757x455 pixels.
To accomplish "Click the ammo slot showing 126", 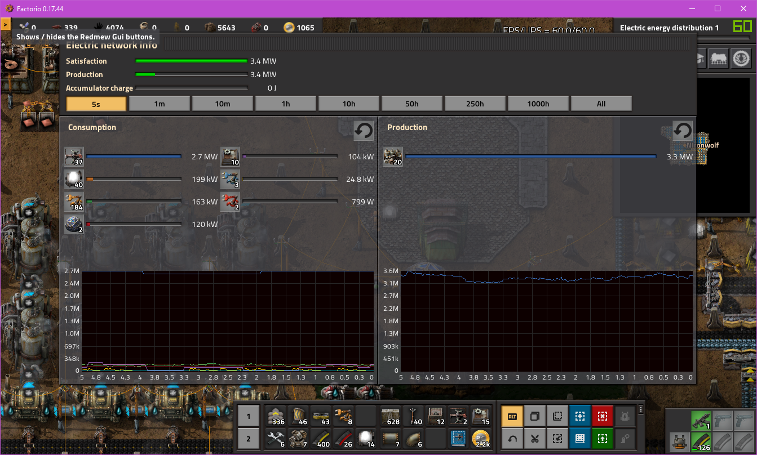I will coord(702,441).
